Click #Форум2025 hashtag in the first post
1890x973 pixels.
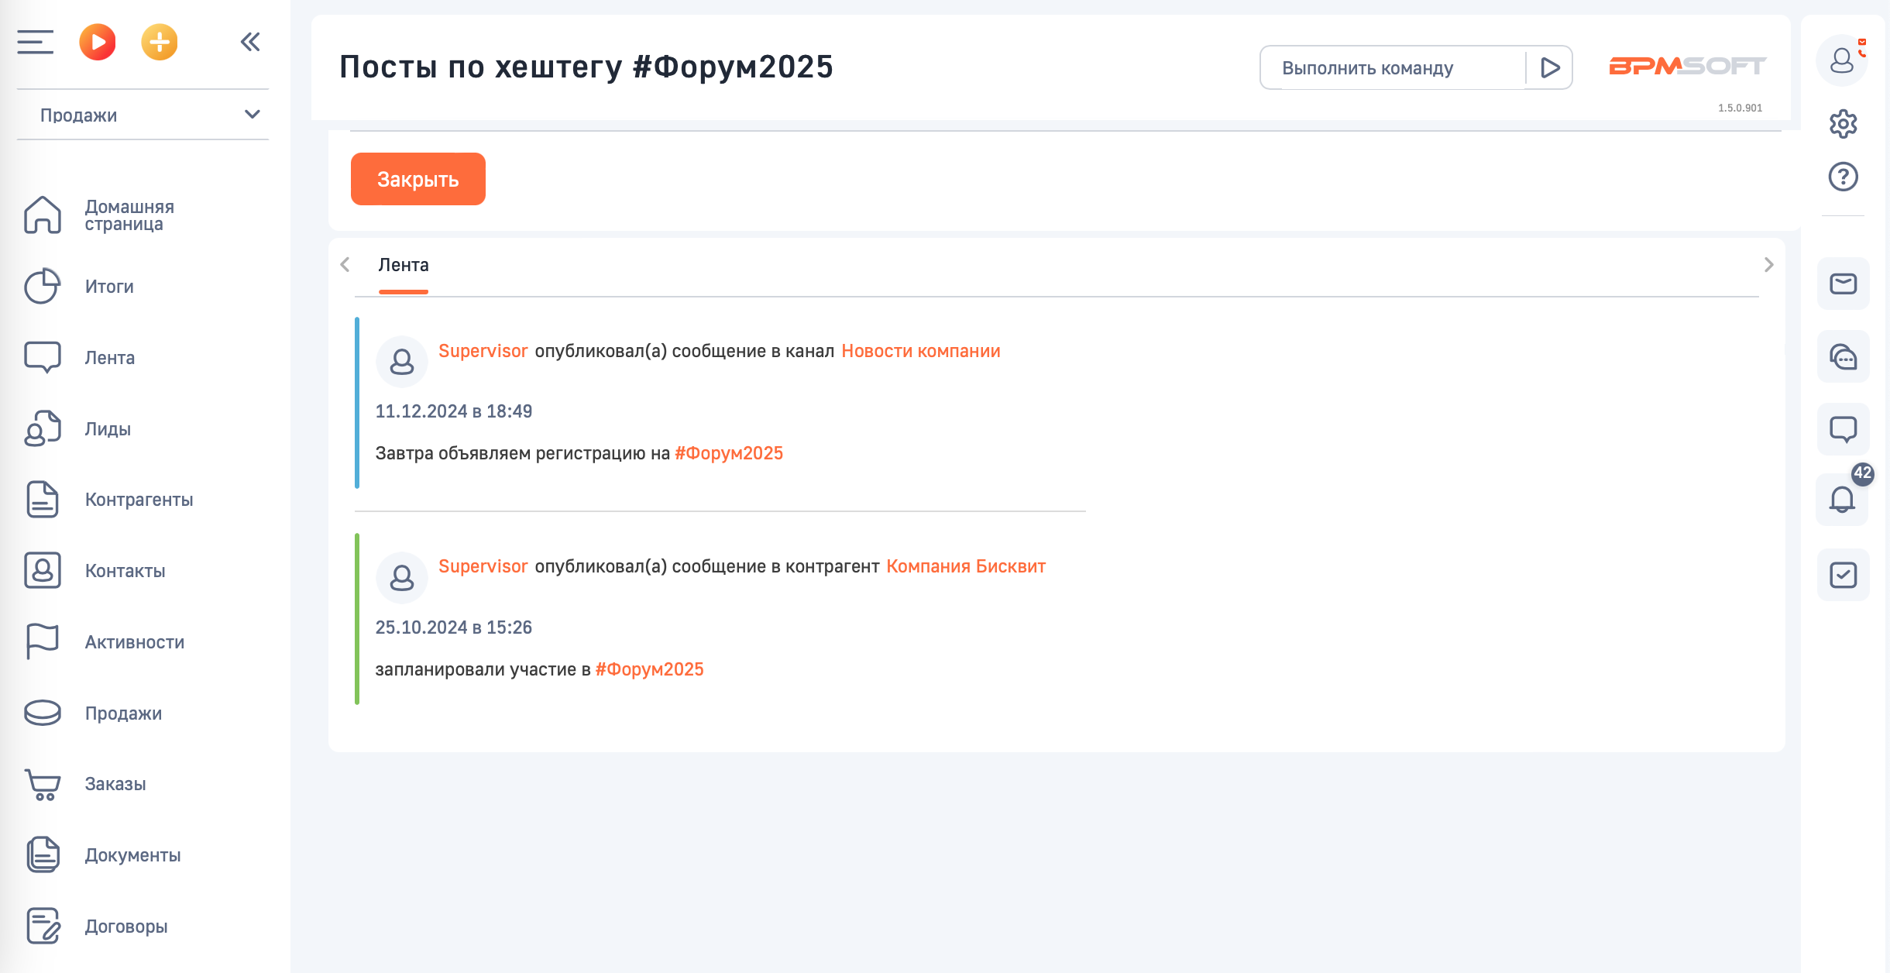(x=729, y=453)
